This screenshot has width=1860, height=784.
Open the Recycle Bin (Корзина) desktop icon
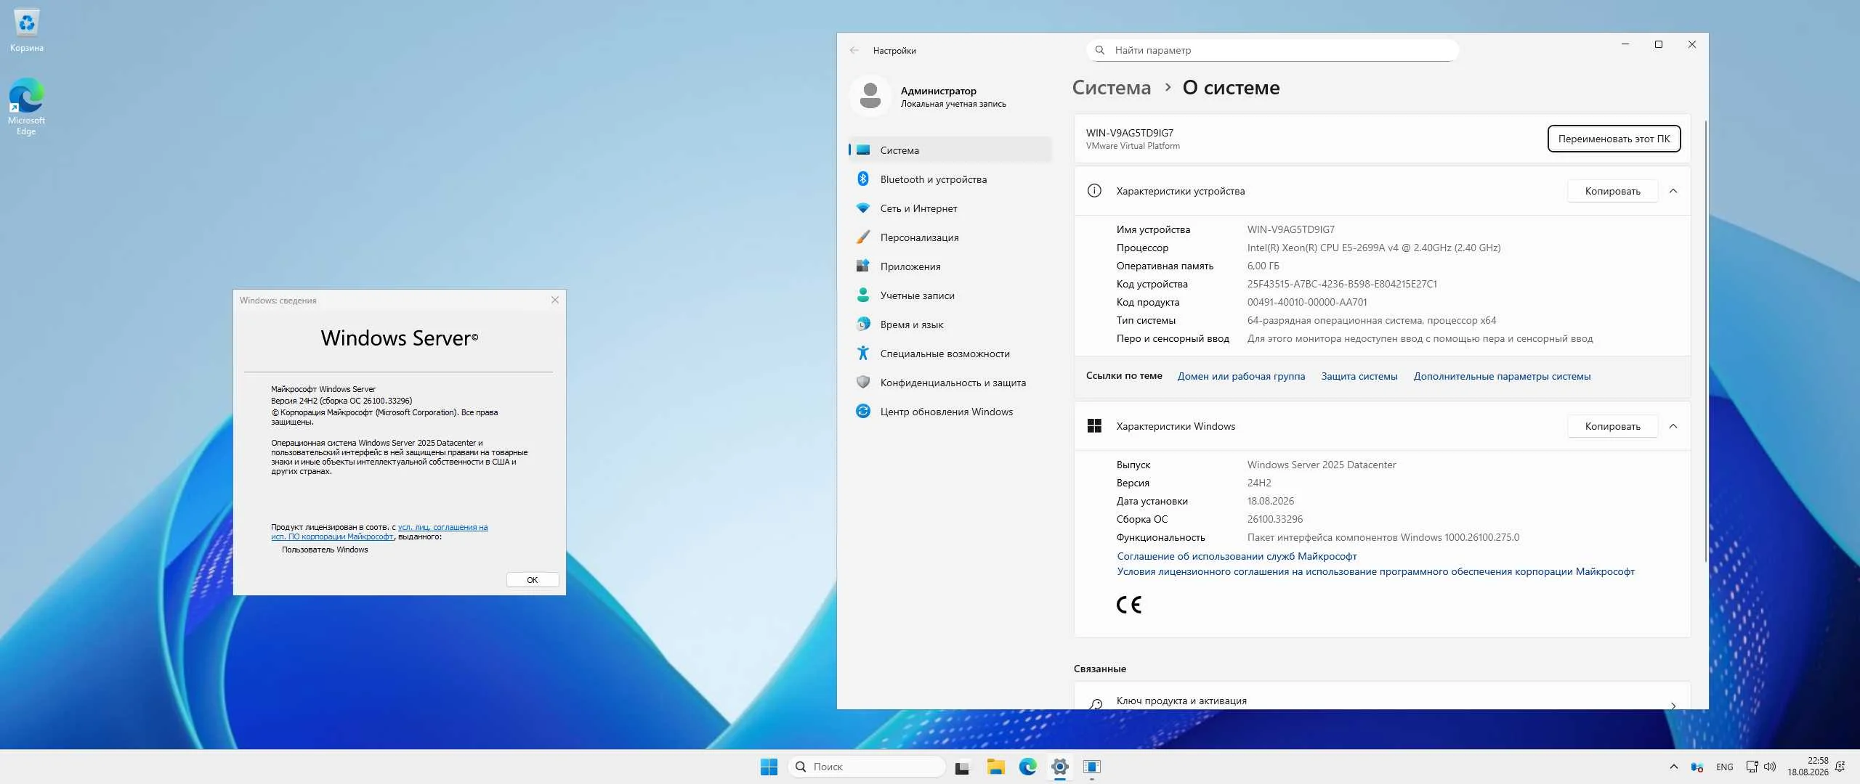(x=26, y=30)
